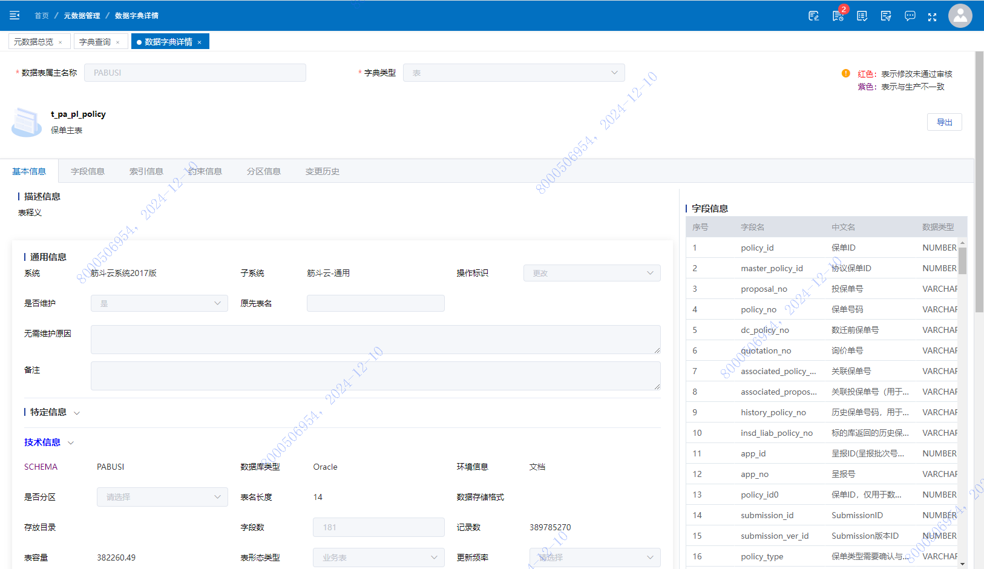
Task: Toggle fullscreen mode icon
Action: pos(933,17)
